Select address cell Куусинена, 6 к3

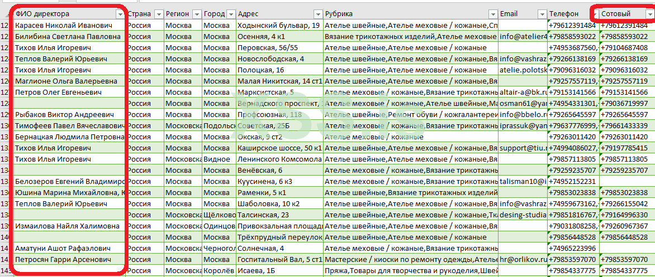[x=279, y=181]
